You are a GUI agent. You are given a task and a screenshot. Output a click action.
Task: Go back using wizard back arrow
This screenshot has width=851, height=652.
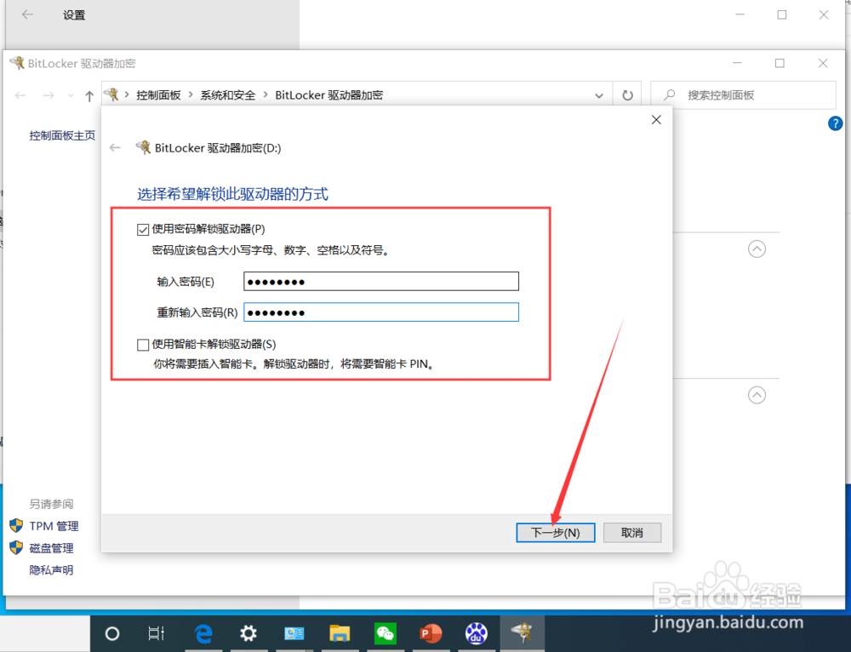(x=115, y=147)
